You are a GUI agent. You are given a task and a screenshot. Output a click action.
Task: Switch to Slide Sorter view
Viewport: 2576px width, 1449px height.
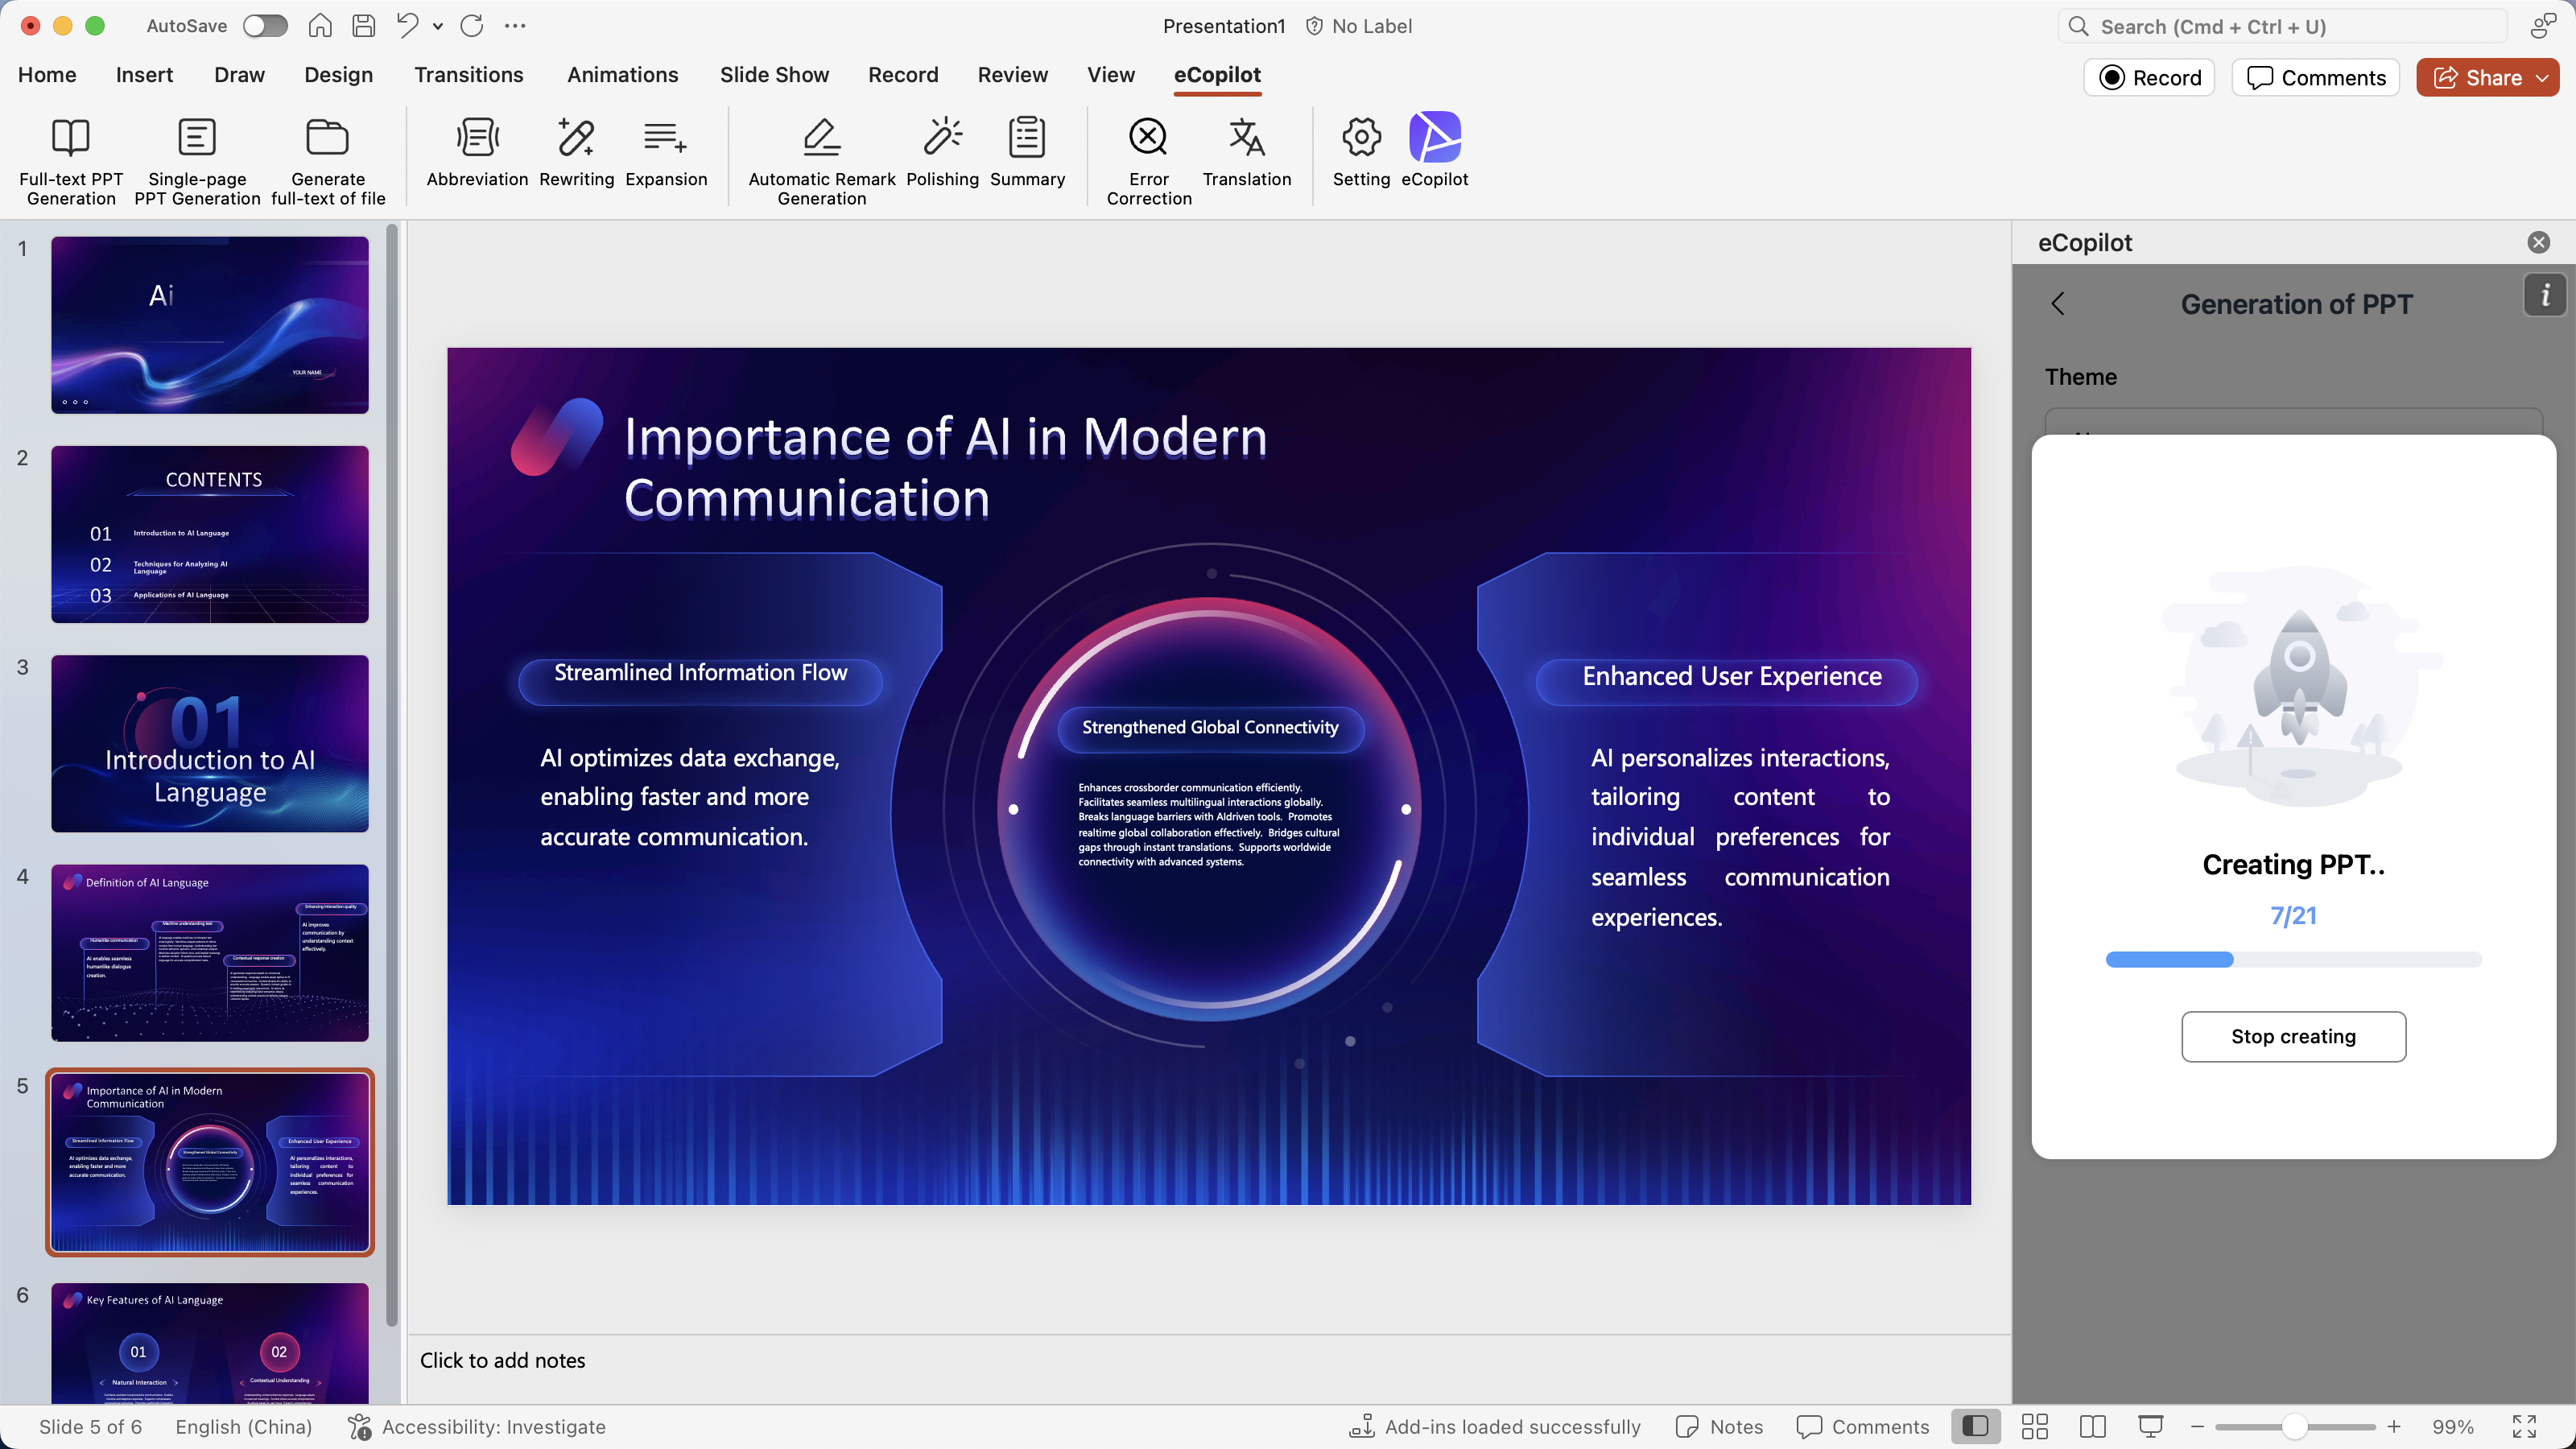tap(2035, 1427)
